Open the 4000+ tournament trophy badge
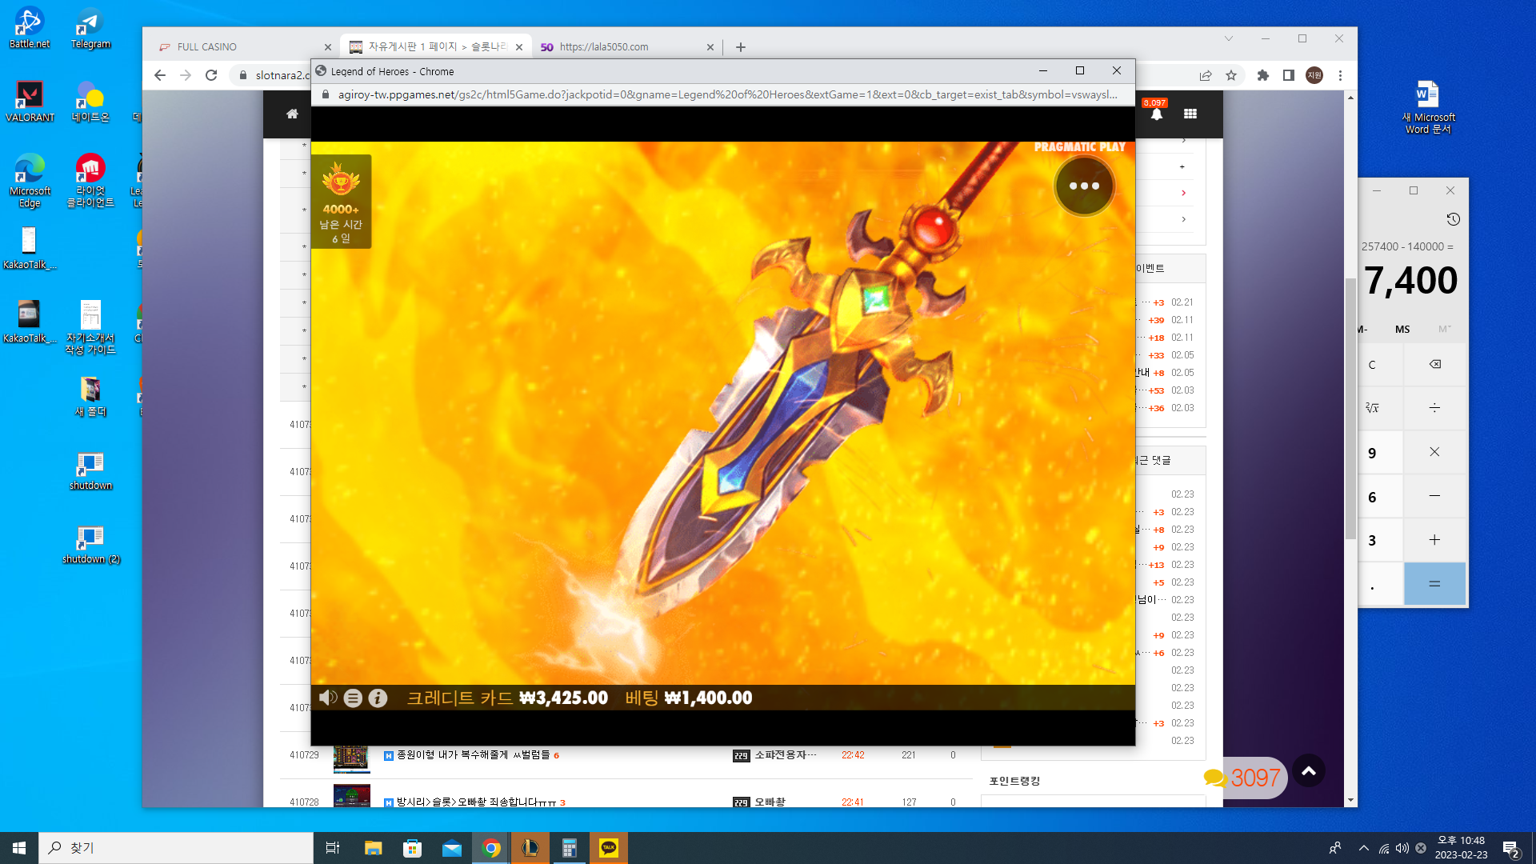This screenshot has width=1536, height=864. [x=341, y=202]
